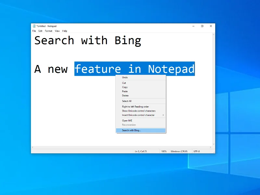
Task: Click the 'Ln 3, Col 25' status entry
Action: click(141, 151)
